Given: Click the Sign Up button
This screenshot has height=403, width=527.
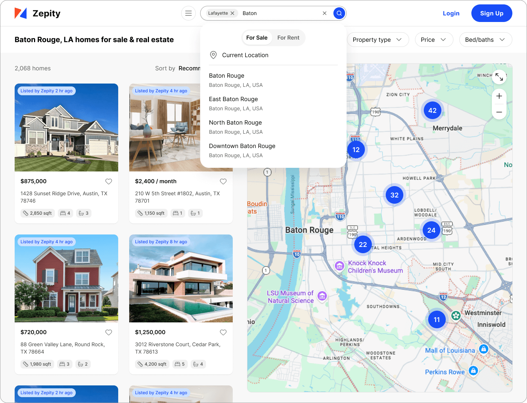Looking at the screenshot, I should (x=492, y=13).
